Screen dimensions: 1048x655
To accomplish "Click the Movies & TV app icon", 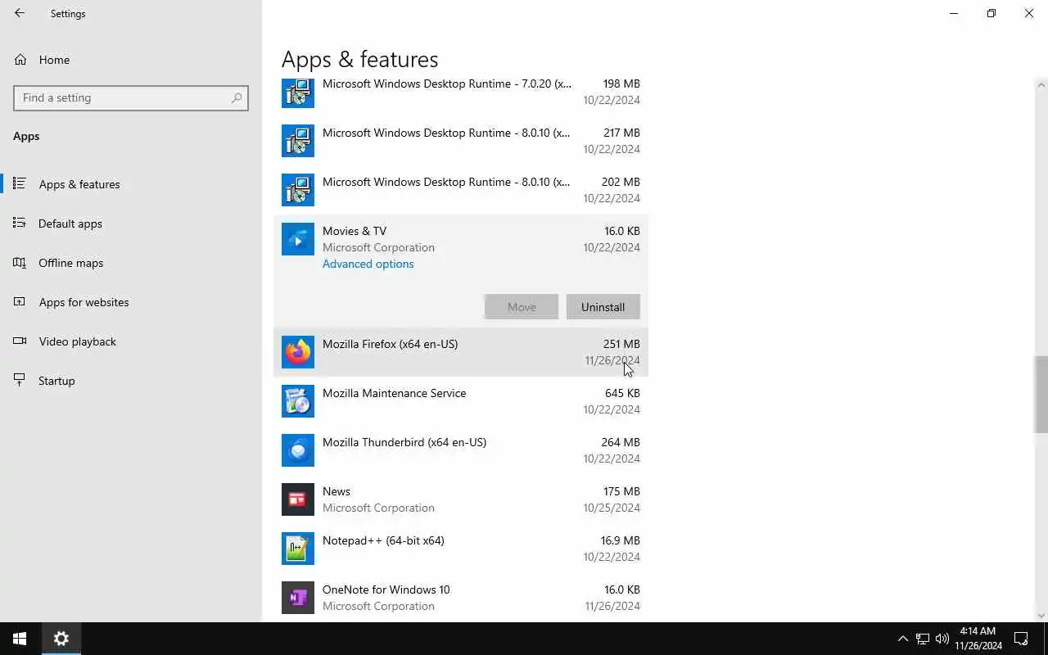I will coord(298,239).
